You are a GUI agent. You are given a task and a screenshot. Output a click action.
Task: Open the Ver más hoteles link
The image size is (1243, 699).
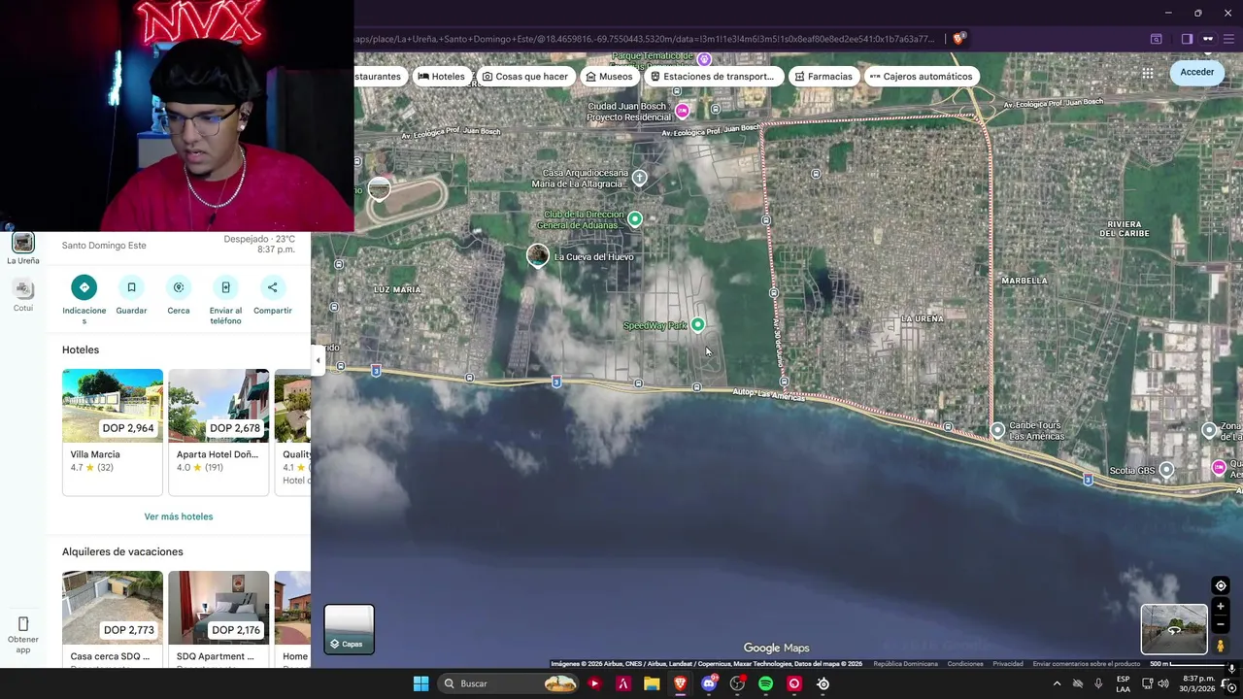[x=179, y=516]
